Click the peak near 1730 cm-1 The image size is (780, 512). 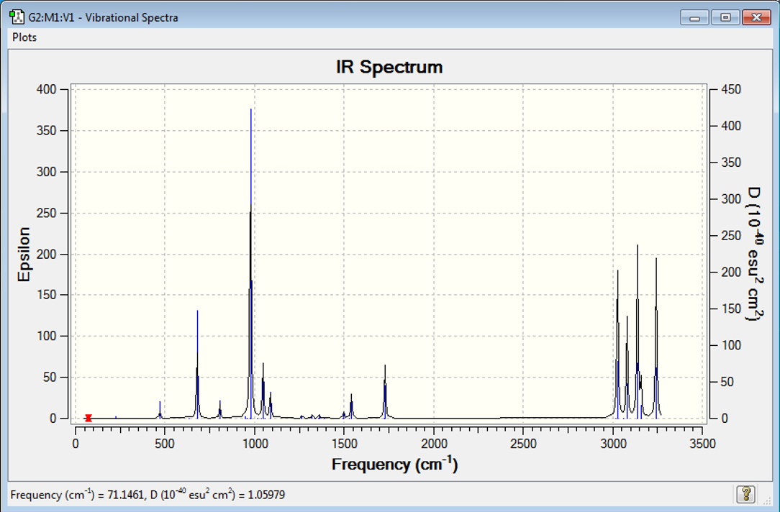click(385, 392)
